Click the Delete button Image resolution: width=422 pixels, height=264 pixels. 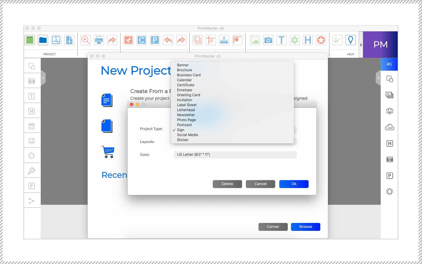tap(227, 184)
